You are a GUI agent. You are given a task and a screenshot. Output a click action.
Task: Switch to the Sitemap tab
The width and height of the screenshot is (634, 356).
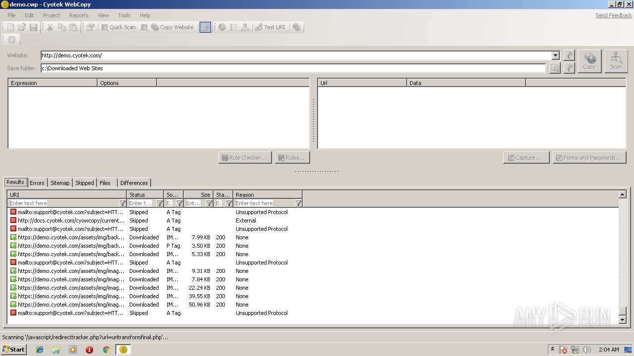[x=60, y=183]
